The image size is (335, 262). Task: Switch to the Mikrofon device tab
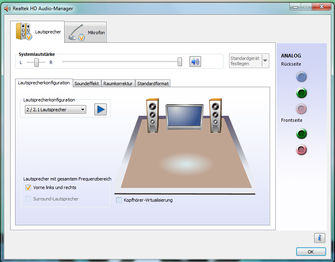(85, 32)
